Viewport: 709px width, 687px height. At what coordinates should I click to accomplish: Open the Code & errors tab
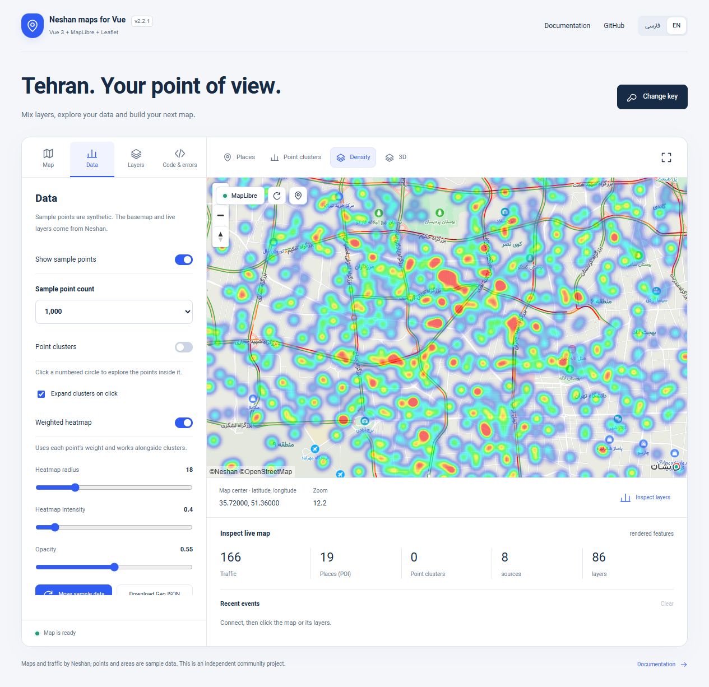pyautogui.click(x=180, y=159)
